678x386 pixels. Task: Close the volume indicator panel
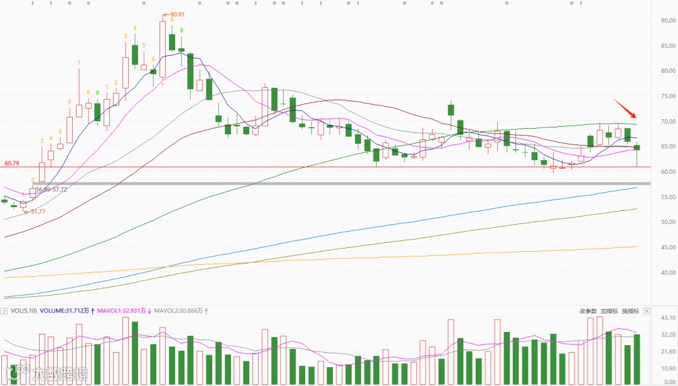tap(647, 311)
